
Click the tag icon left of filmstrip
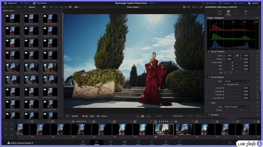click(x=5, y=135)
